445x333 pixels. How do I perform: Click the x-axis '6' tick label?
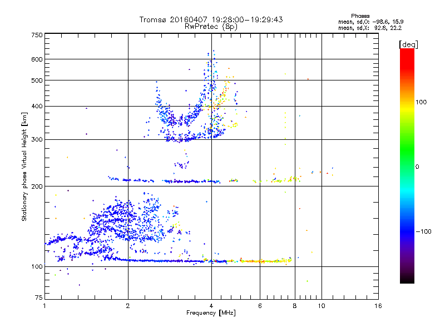coord(260,306)
